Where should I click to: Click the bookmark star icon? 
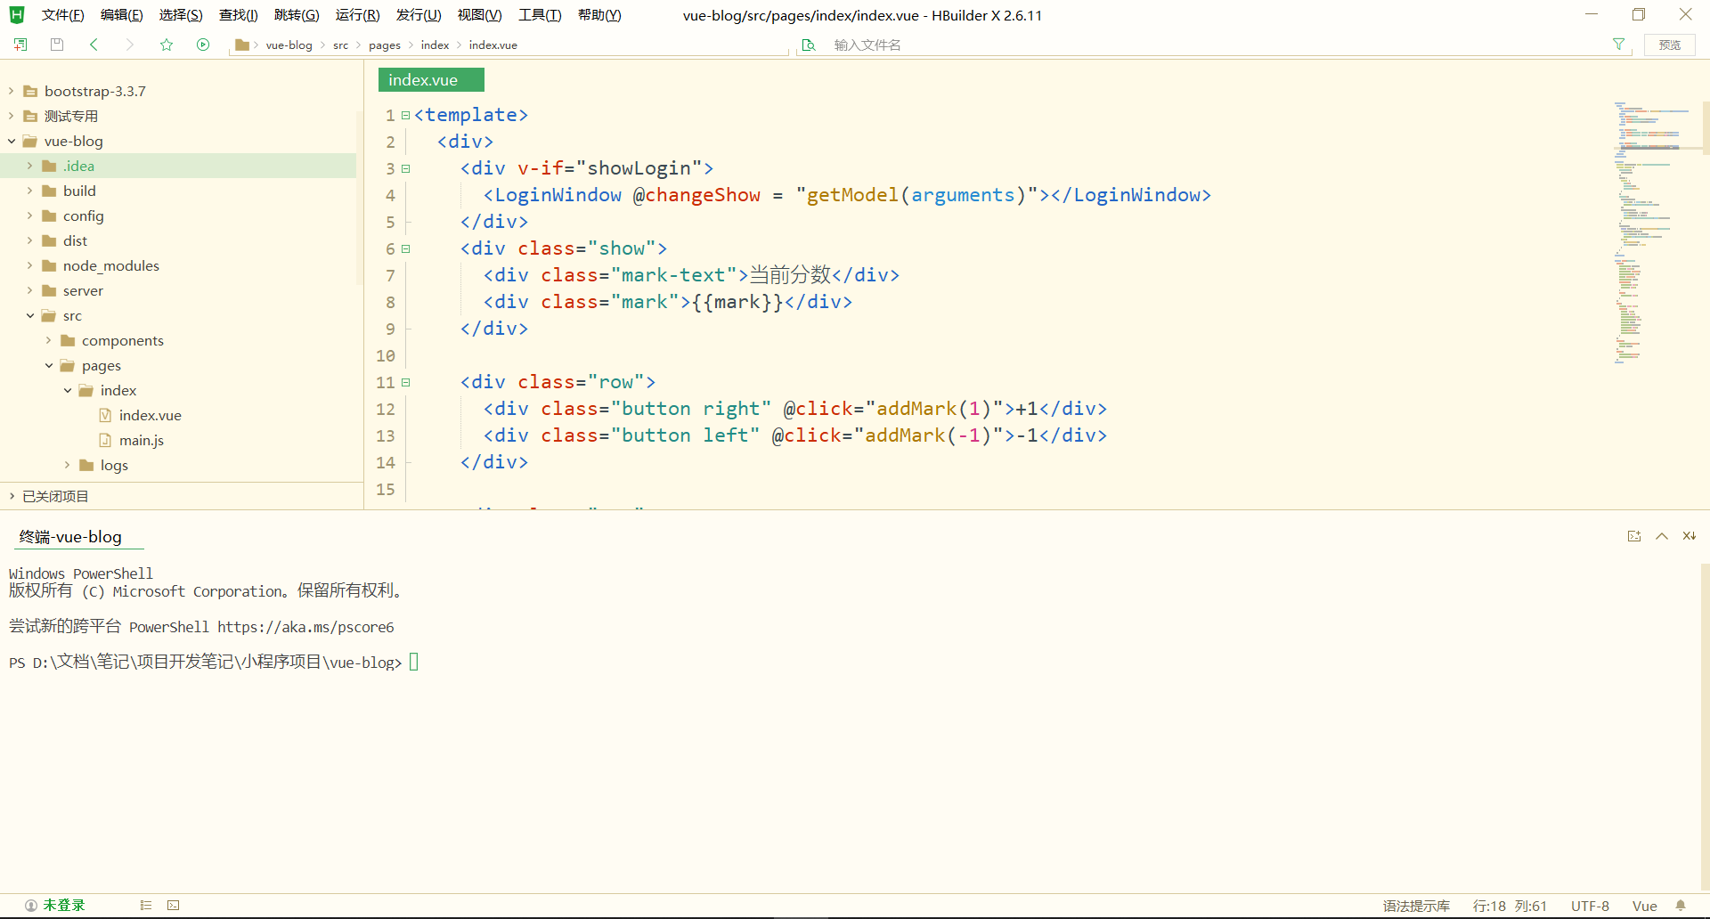167,45
